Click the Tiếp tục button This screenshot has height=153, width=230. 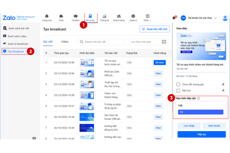click(x=202, y=134)
